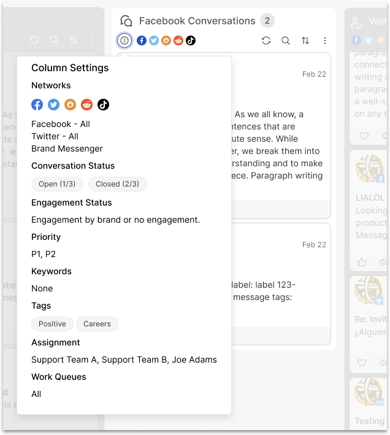Click the Careers tag chip
The height and width of the screenshot is (435, 390).
(97, 324)
